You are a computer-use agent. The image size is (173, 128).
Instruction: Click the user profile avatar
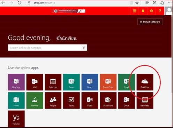(x=168, y=11)
